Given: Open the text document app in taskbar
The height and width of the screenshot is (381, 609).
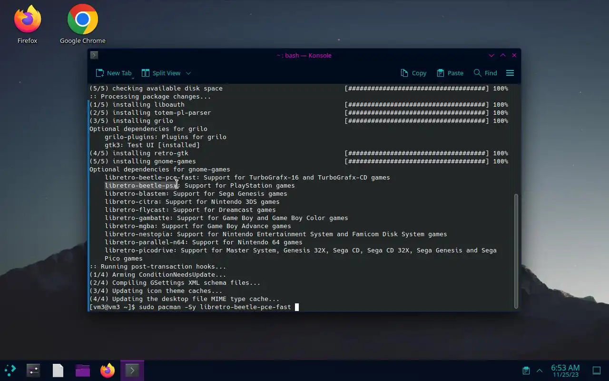Looking at the screenshot, I should pyautogui.click(x=58, y=370).
